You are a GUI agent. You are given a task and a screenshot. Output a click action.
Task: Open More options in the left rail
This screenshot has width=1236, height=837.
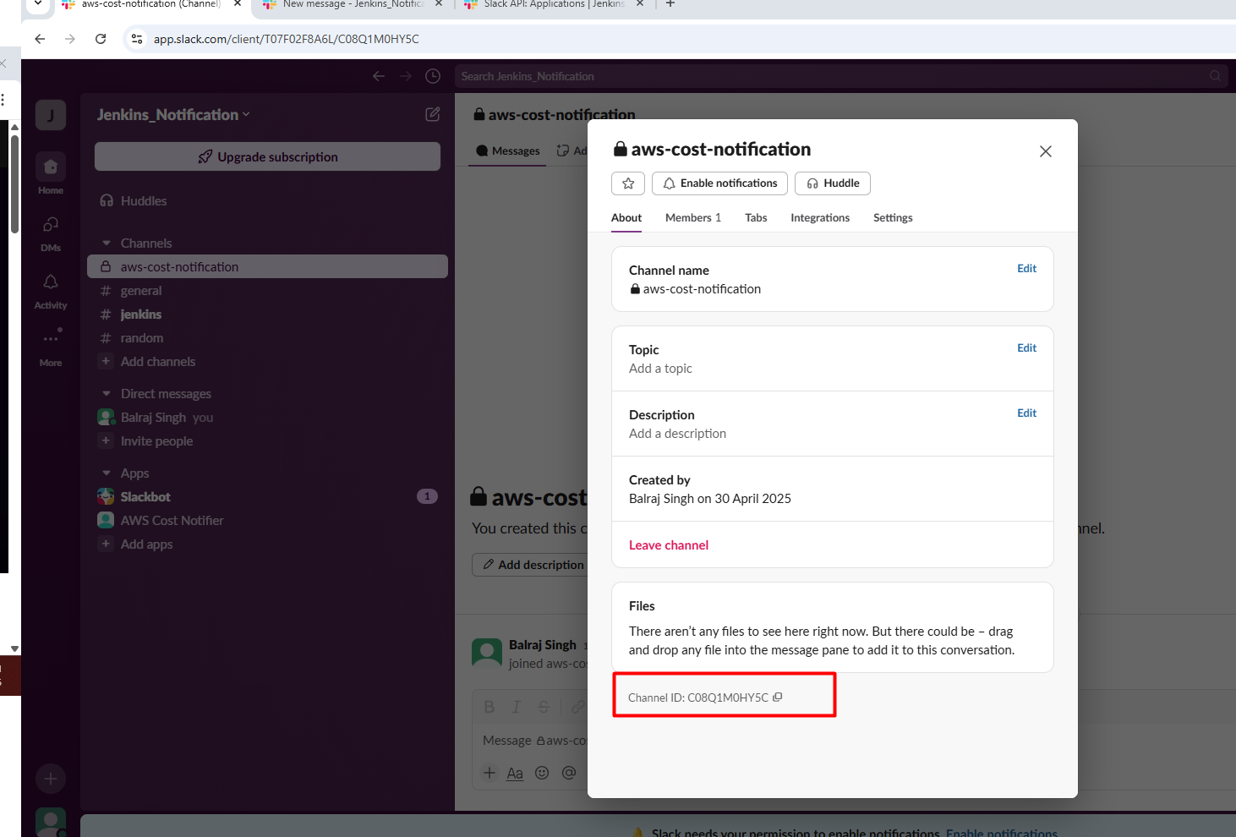[51, 345]
